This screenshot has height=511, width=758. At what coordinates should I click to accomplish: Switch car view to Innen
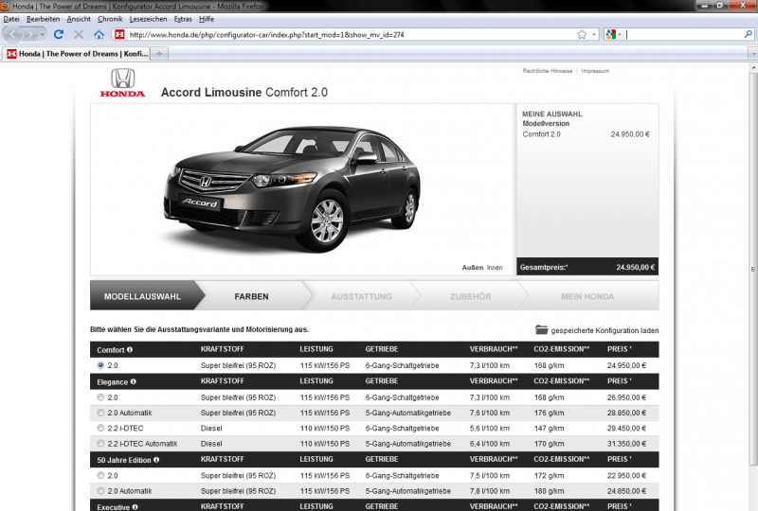[495, 268]
